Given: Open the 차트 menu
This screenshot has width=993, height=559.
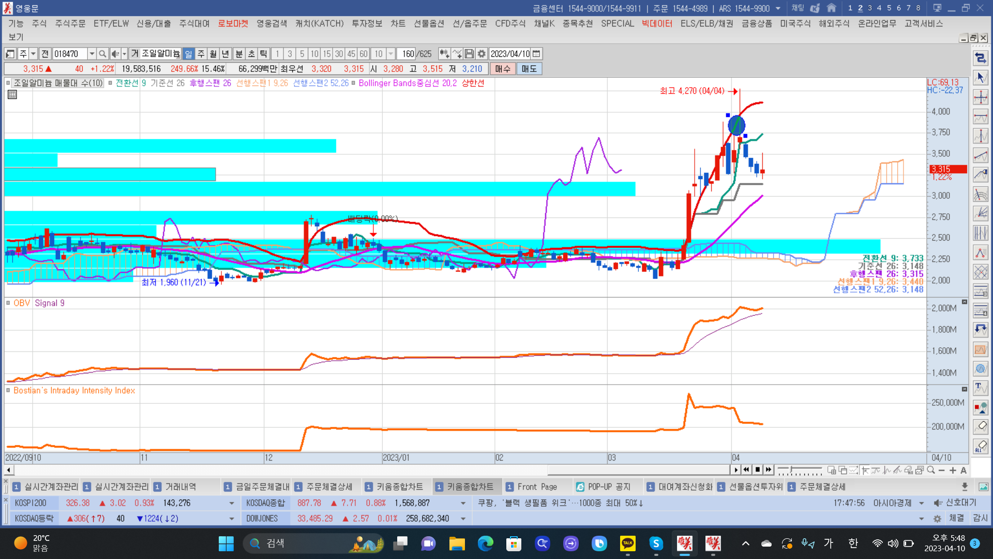Looking at the screenshot, I should point(398,23).
